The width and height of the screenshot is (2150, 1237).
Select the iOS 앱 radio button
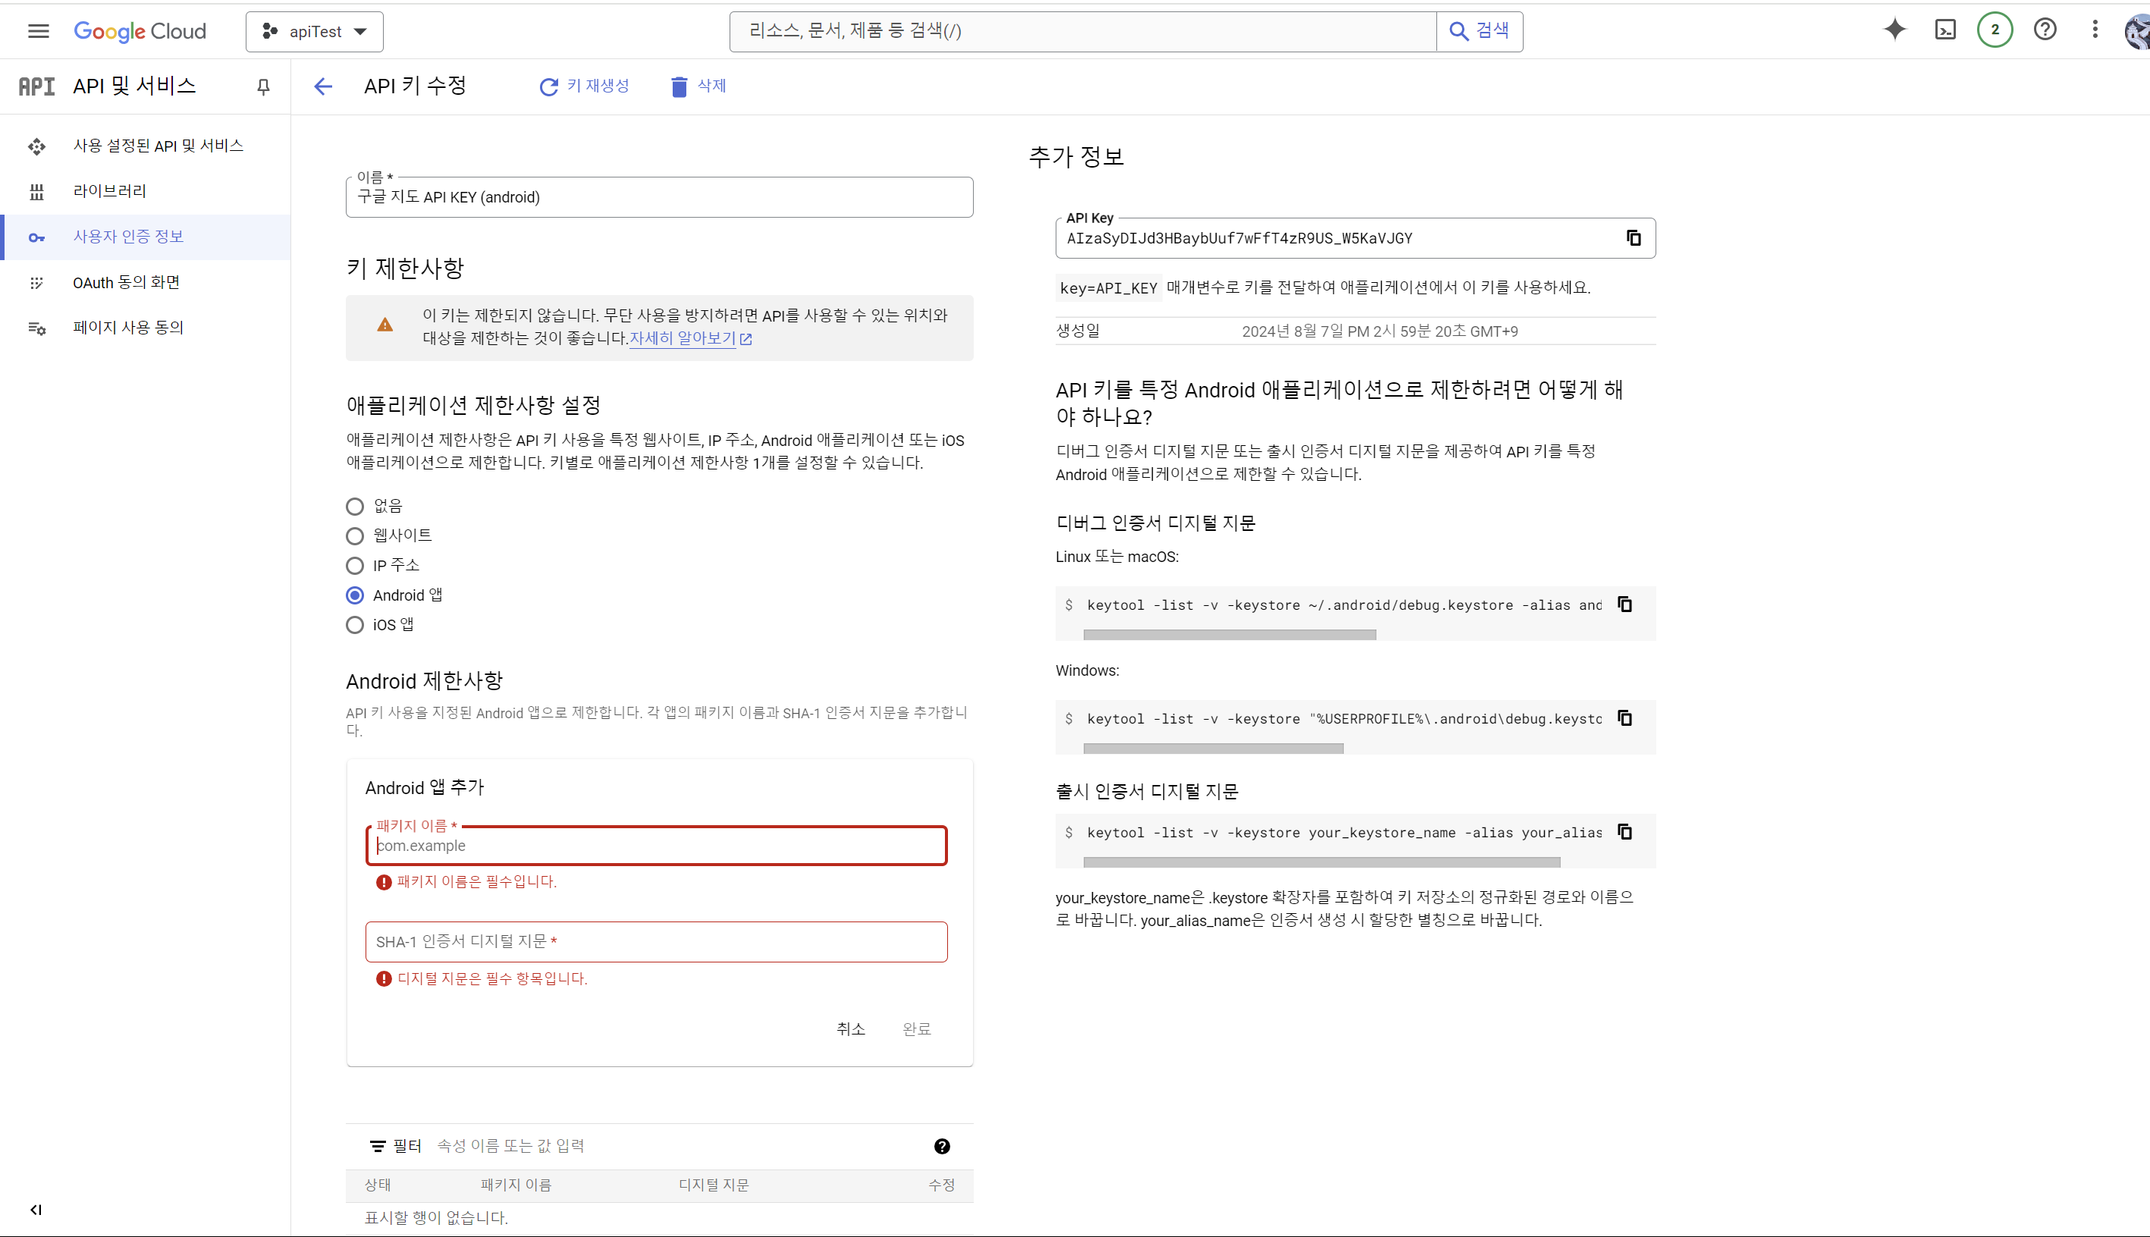(x=355, y=625)
